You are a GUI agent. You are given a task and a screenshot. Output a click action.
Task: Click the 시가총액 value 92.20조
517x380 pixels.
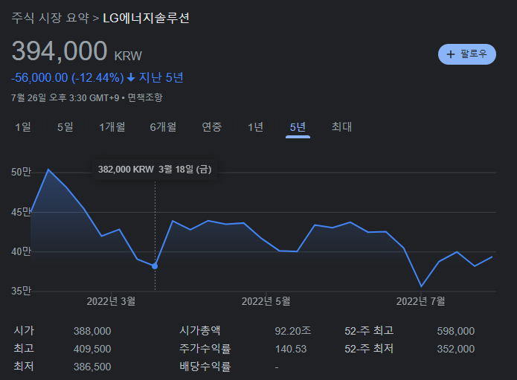(293, 331)
